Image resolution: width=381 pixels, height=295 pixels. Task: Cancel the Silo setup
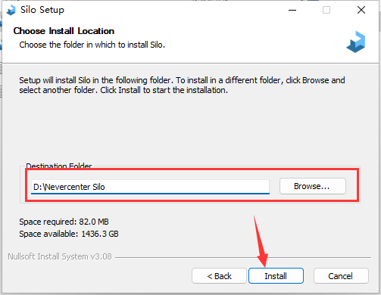pyautogui.click(x=341, y=276)
